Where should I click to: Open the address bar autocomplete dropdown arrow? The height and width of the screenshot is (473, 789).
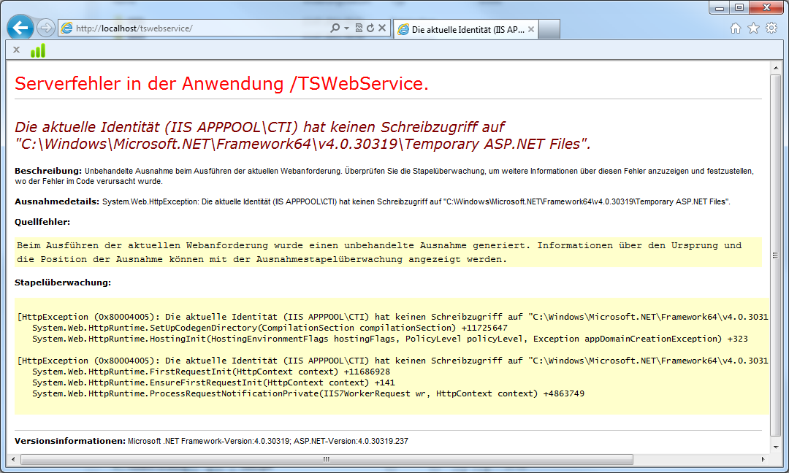coord(346,28)
